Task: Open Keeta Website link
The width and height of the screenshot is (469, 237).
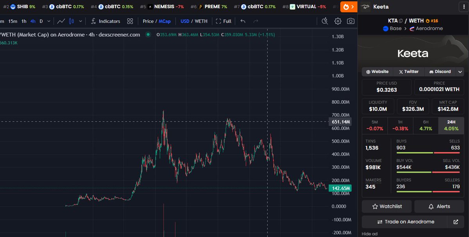Action: pos(378,72)
